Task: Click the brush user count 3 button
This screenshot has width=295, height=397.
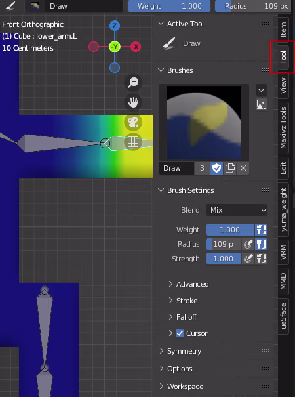Action: click(202, 168)
